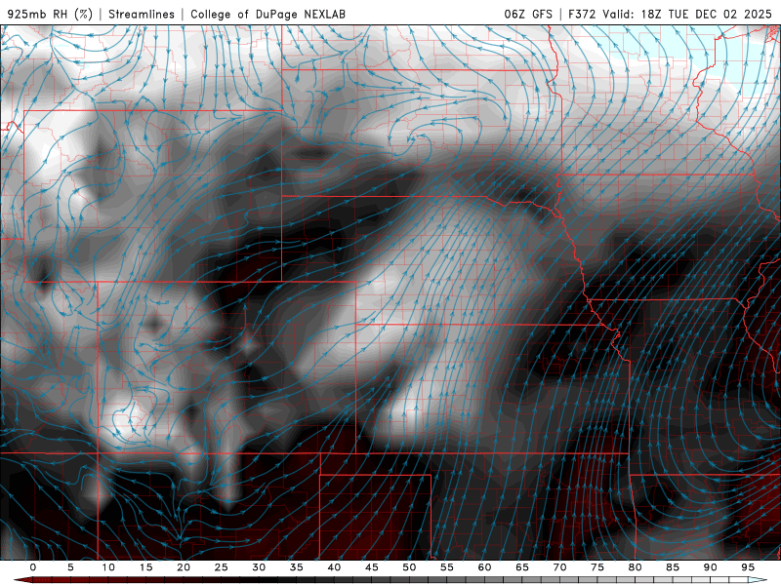Click "F372 Valid: 18Z TUE DEC 02 2025"
781x585 pixels.
click(670, 15)
